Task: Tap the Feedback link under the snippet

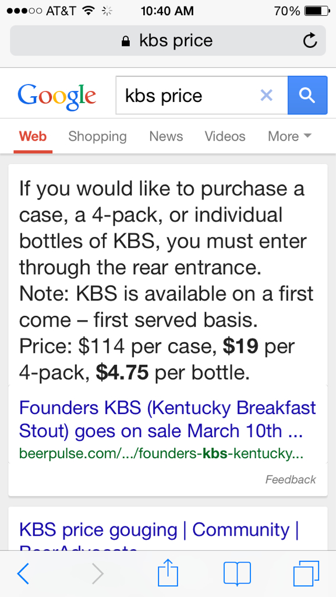Action: coord(291,479)
